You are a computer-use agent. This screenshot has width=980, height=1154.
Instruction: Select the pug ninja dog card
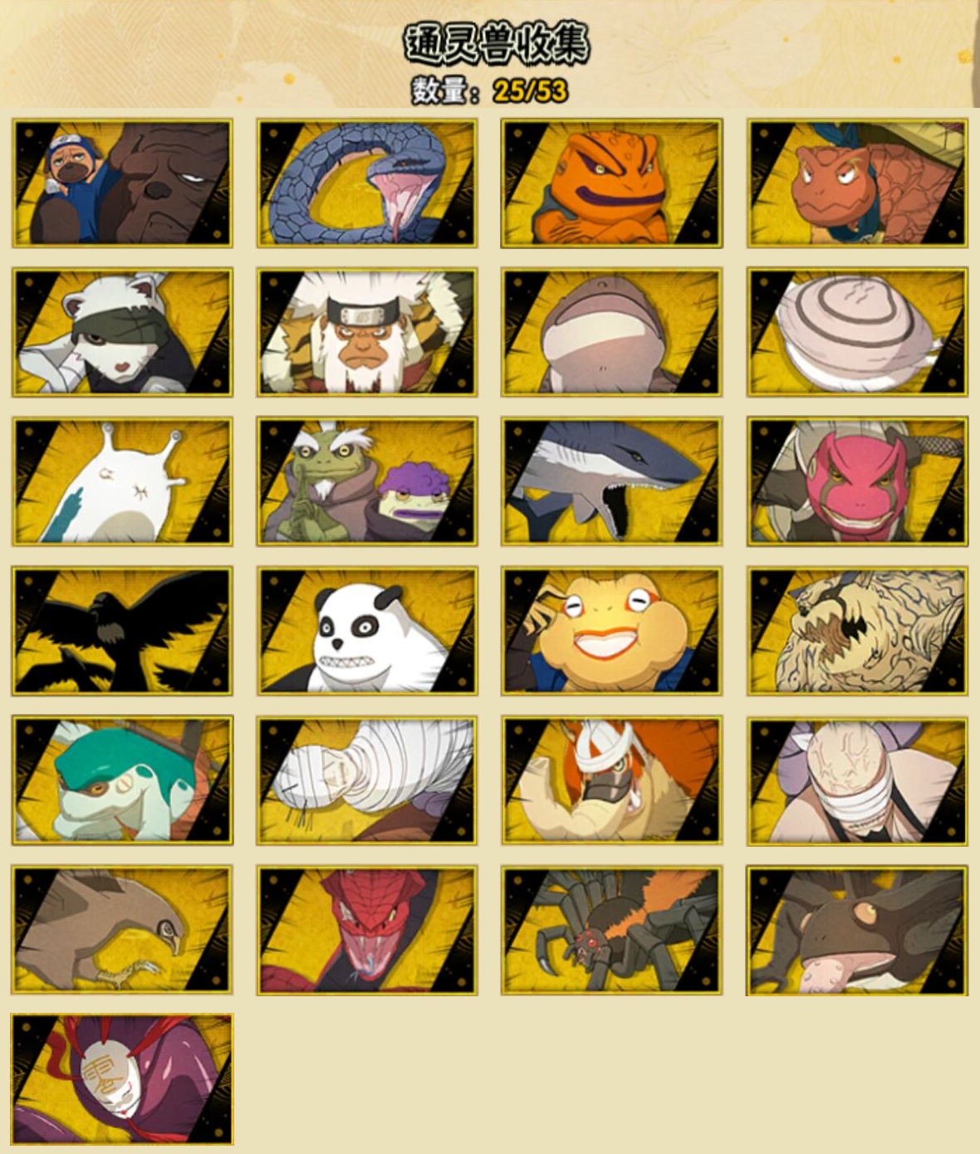(x=122, y=183)
